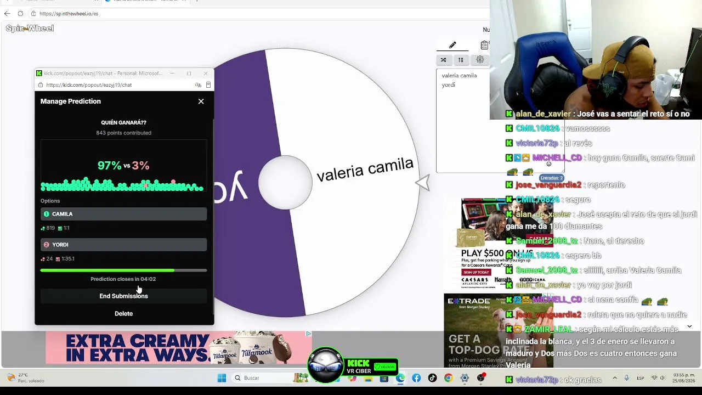The height and width of the screenshot is (395, 702).
Task: Click the End Submissions button
Action: [123, 296]
